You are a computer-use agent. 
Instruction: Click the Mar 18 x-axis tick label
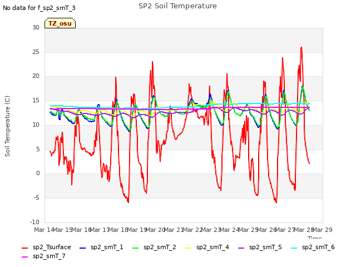[x=118, y=230]
